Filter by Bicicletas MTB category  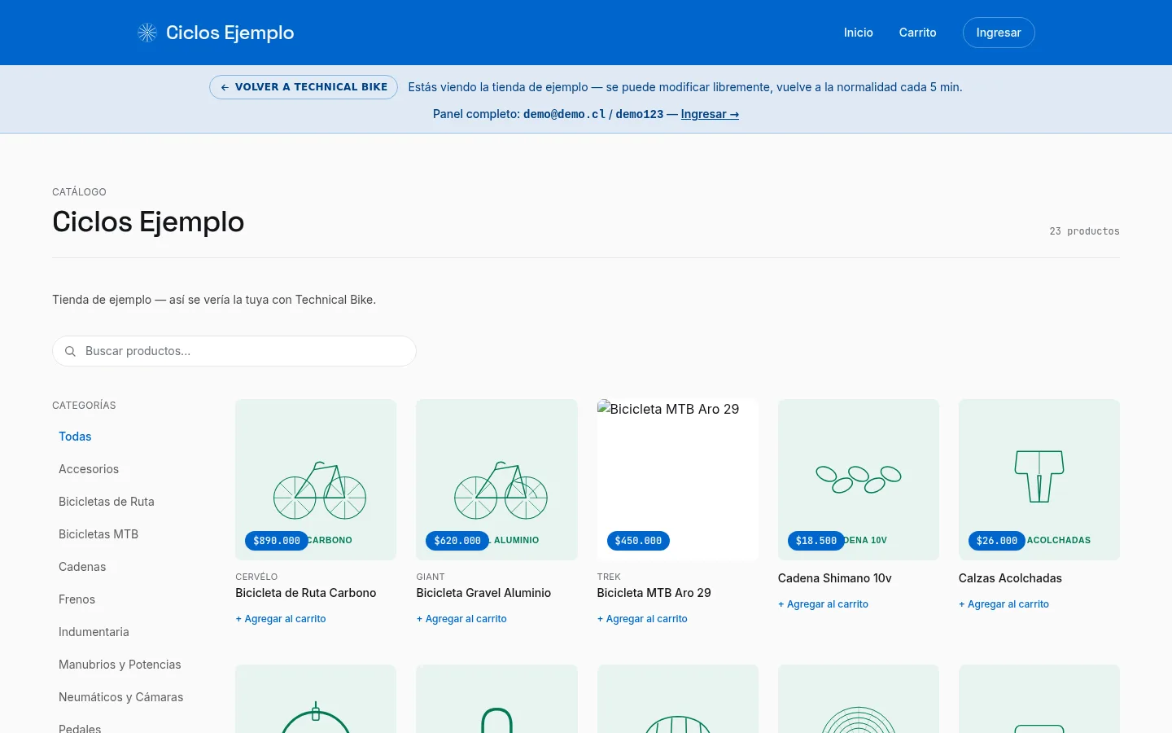click(x=98, y=534)
